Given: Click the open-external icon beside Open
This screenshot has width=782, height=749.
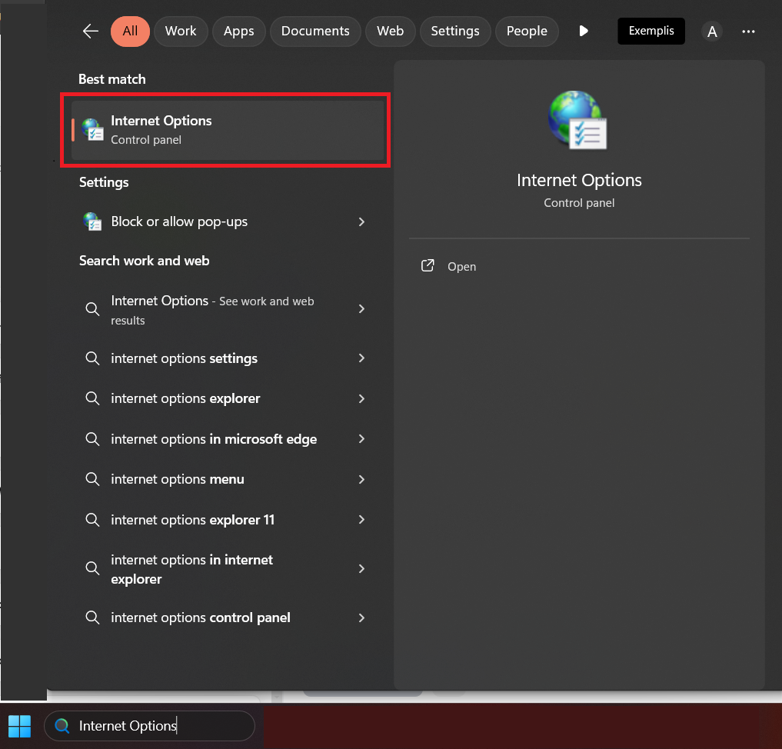Looking at the screenshot, I should pos(428,266).
